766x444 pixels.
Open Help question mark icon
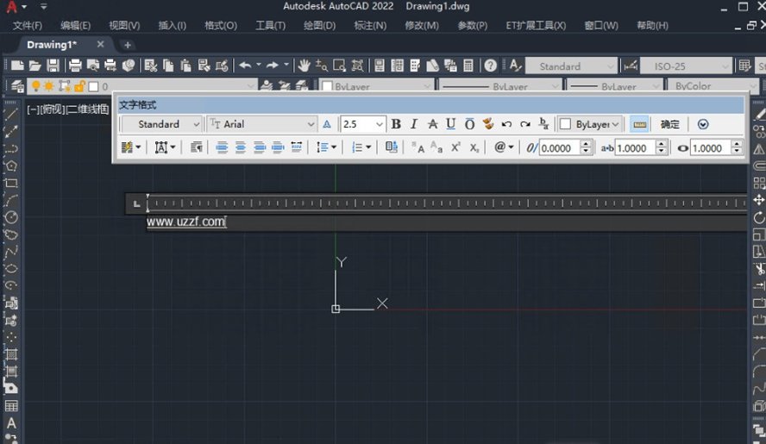pyautogui.click(x=491, y=66)
